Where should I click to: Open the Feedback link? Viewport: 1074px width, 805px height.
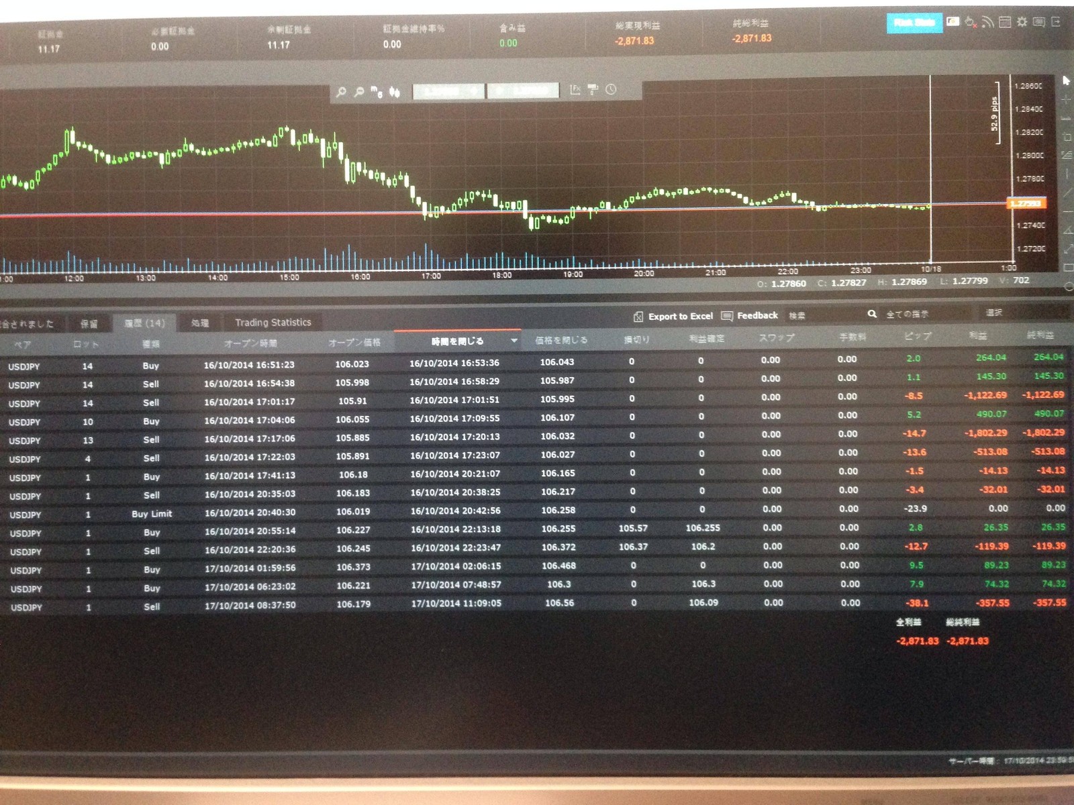pos(750,316)
